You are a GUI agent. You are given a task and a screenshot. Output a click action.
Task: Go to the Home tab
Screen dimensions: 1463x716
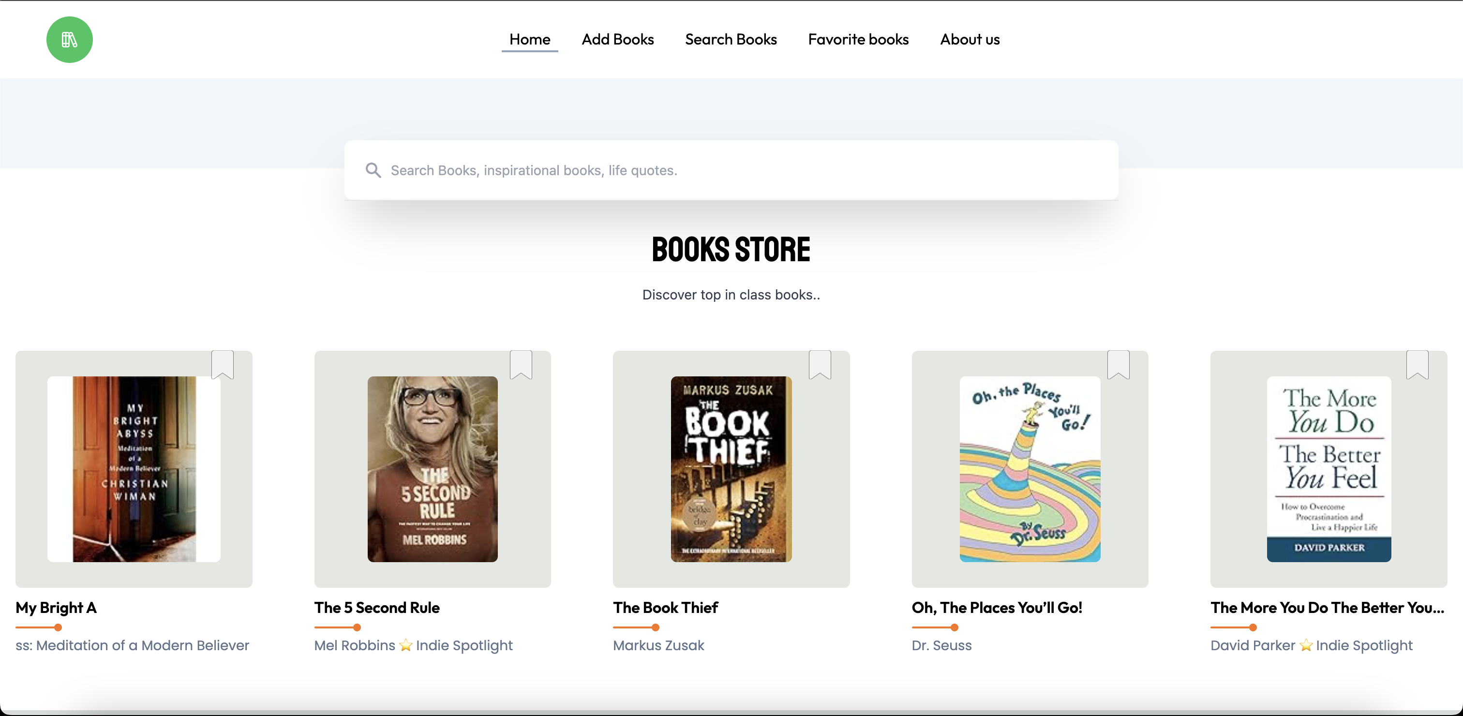529,39
